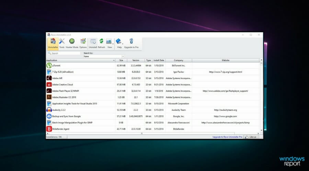Viewport: 309px width, 171px height.
Task: Select the Adobe Creative Cloud icon
Action: (49, 84)
